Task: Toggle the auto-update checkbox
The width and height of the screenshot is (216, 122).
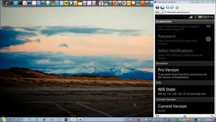Action: (166, 12)
